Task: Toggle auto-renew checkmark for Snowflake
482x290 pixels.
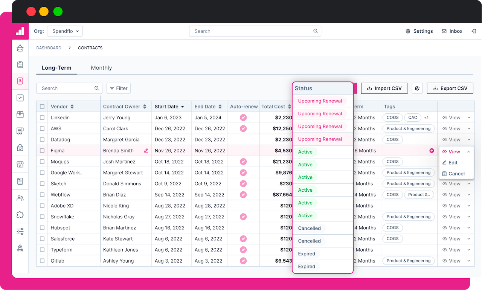Action: click(x=243, y=217)
